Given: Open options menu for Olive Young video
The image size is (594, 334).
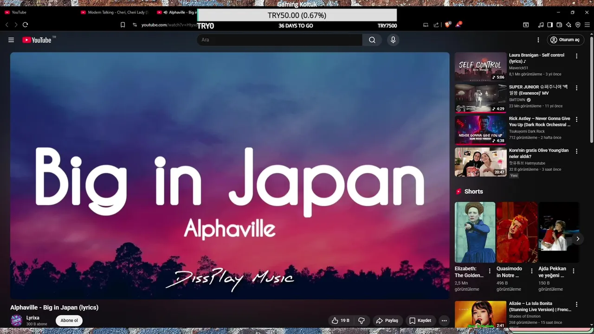Looking at the screenshot, I should (577, 151).
